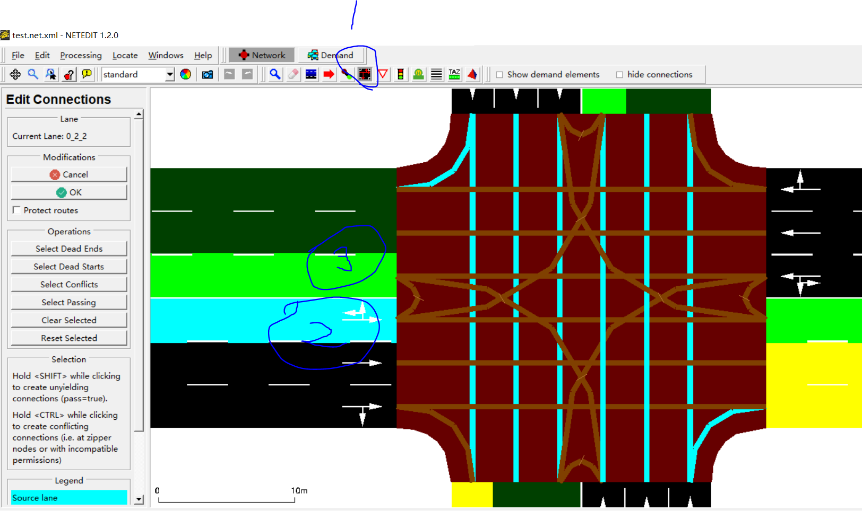Viewport: 862px width, 511px height.
Task: Select the move mode red arrow icon
Action: click(329, 74)
